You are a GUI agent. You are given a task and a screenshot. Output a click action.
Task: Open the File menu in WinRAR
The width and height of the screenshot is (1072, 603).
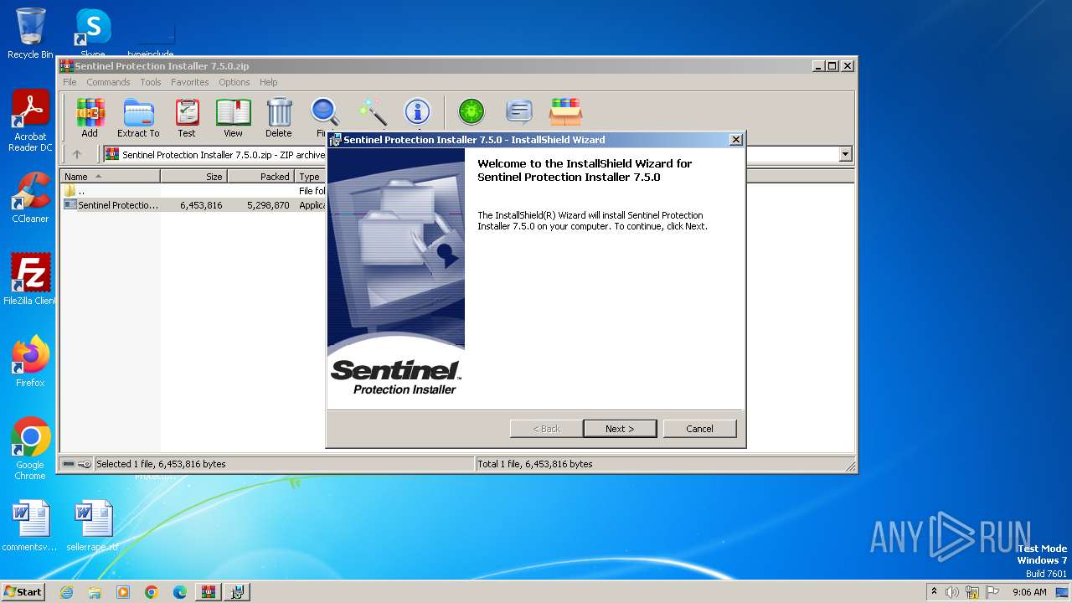pos(70,82)
